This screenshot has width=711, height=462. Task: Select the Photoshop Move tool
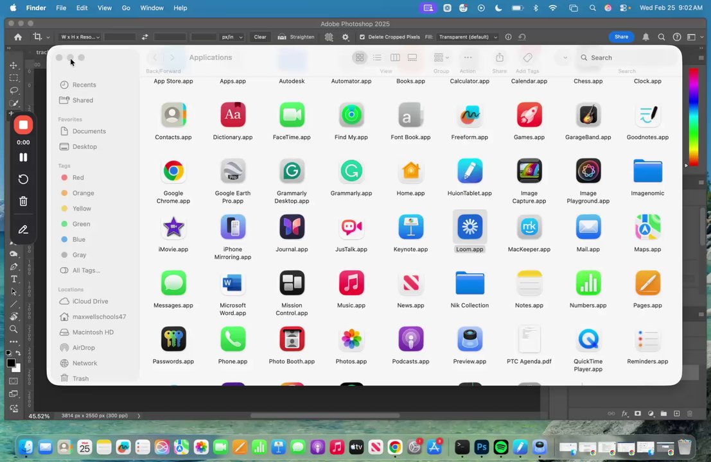point(14,65)
